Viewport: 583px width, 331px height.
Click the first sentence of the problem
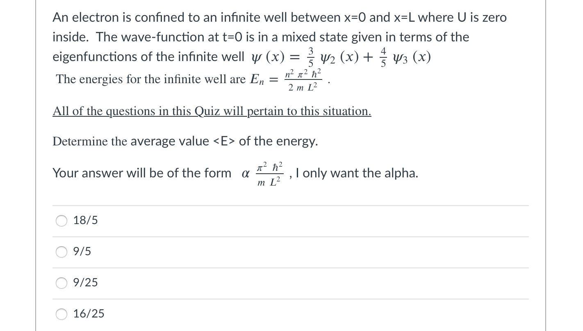pyautogui.click(x=279, y=17)
